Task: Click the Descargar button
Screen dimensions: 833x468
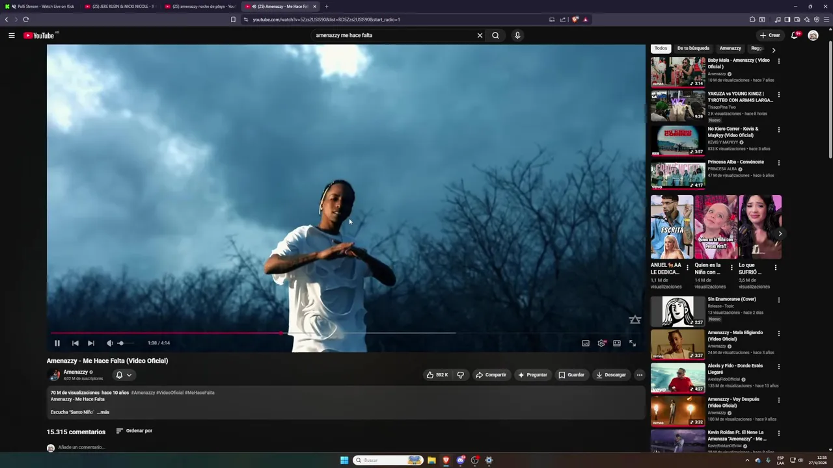Action: coord(611,375)
